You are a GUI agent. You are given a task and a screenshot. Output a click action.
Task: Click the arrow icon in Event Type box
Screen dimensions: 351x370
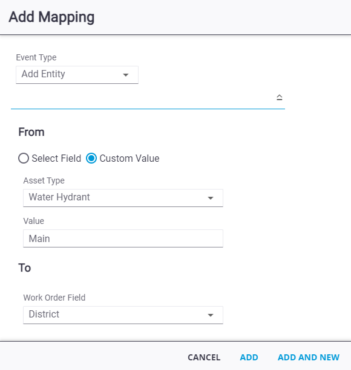[x=126, y=75]
